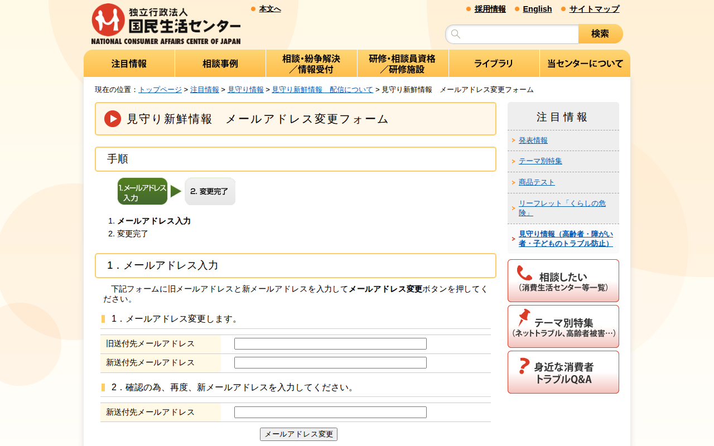Click 注目情報 breadcrumb link

pos(205,90)
